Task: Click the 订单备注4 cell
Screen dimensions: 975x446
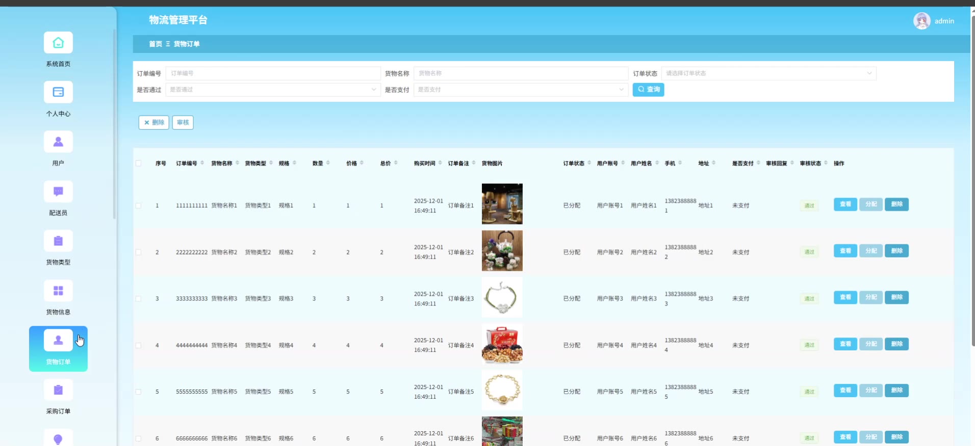Action: (x=461, y=345)
